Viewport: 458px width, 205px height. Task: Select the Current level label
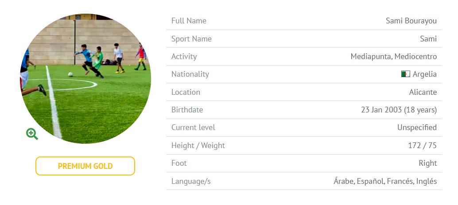coord(193,127)
